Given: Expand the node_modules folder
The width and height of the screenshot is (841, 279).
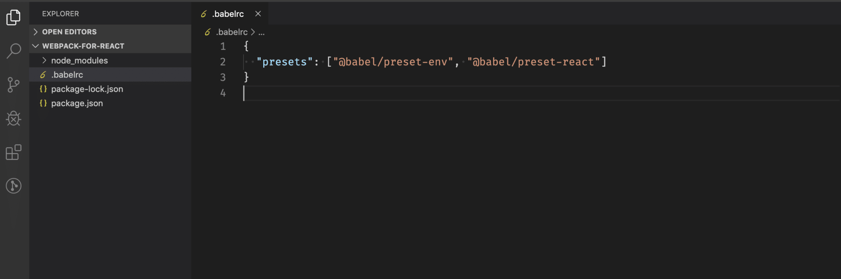Looking at the screenshot, I should click(44, 60).
